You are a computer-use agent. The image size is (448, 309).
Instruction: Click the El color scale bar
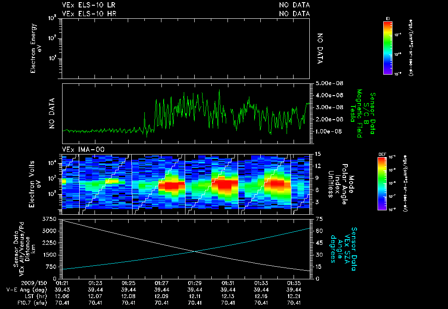click(x=388, y=48)
